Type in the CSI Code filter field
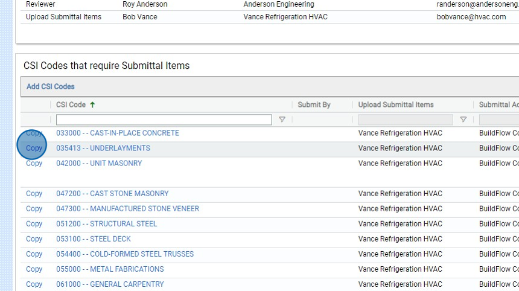This screenshot has height=291, width=519. [x=164, y=120]
